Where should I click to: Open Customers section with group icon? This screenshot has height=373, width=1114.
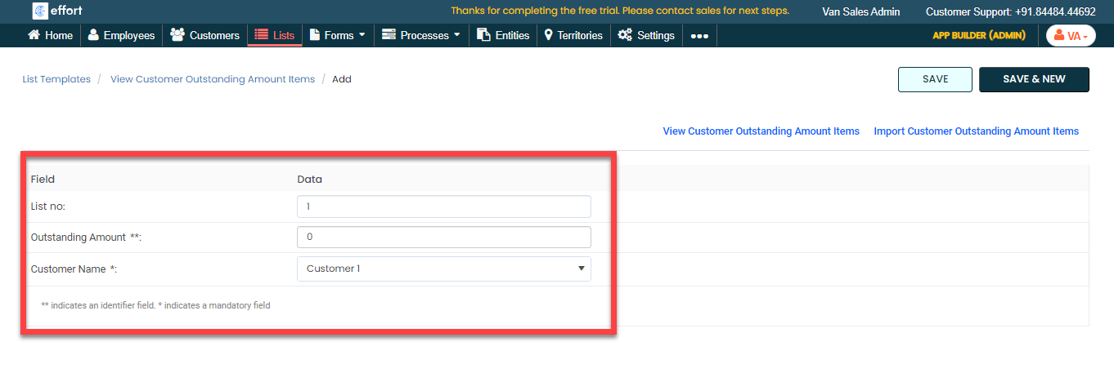tap(177, 35)
